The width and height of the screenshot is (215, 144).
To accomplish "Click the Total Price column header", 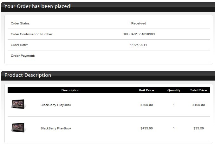I will (199, 90).
